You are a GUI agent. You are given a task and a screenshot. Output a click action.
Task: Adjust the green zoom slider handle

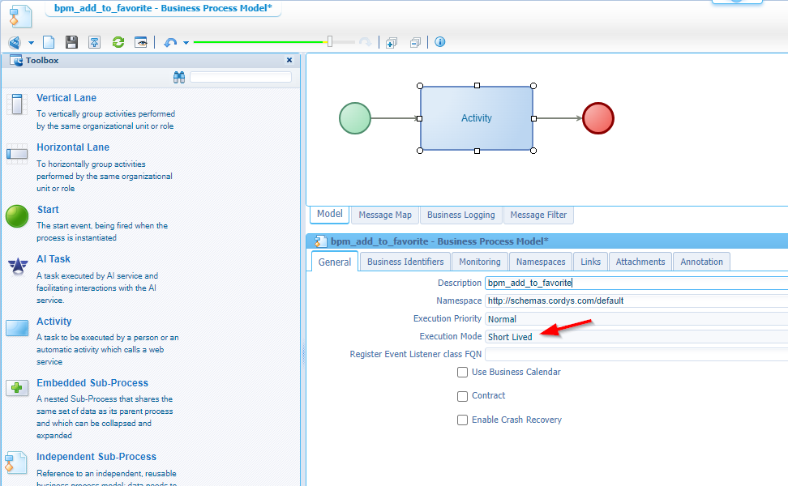pyautogui.click(x=330, y=42)
